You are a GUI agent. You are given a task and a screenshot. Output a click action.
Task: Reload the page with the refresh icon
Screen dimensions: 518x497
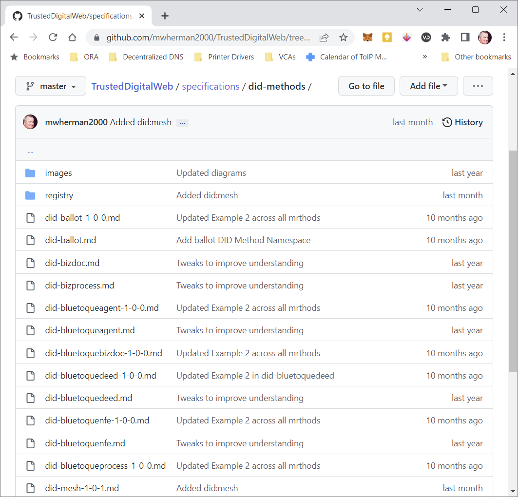[x=53, y=37]
